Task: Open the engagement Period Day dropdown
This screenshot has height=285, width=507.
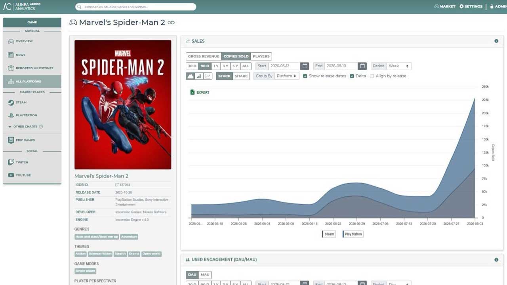Action: [x=399, y=283]
